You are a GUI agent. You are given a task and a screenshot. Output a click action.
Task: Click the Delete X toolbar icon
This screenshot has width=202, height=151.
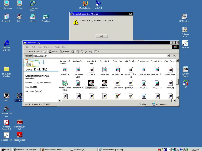(x=86, y=52)
